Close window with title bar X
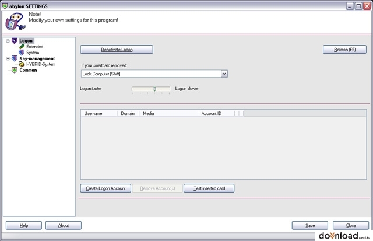Screen dimensions: 373x241 click(x=367, y=6)
